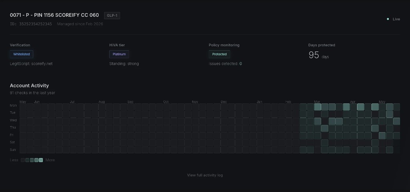The width and height of the screenshot is (410, 192).
Task: Click the Protected policy monitoring badge
Action: pos(219,54)
